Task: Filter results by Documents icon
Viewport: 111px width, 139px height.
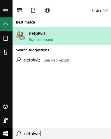Action: 33,10
